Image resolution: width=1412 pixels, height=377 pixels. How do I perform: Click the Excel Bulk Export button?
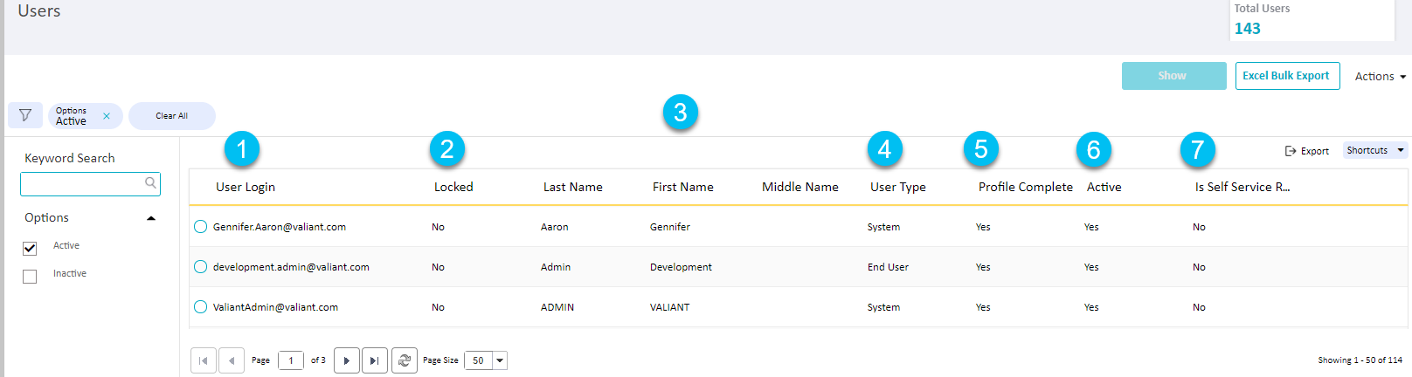1287,76
